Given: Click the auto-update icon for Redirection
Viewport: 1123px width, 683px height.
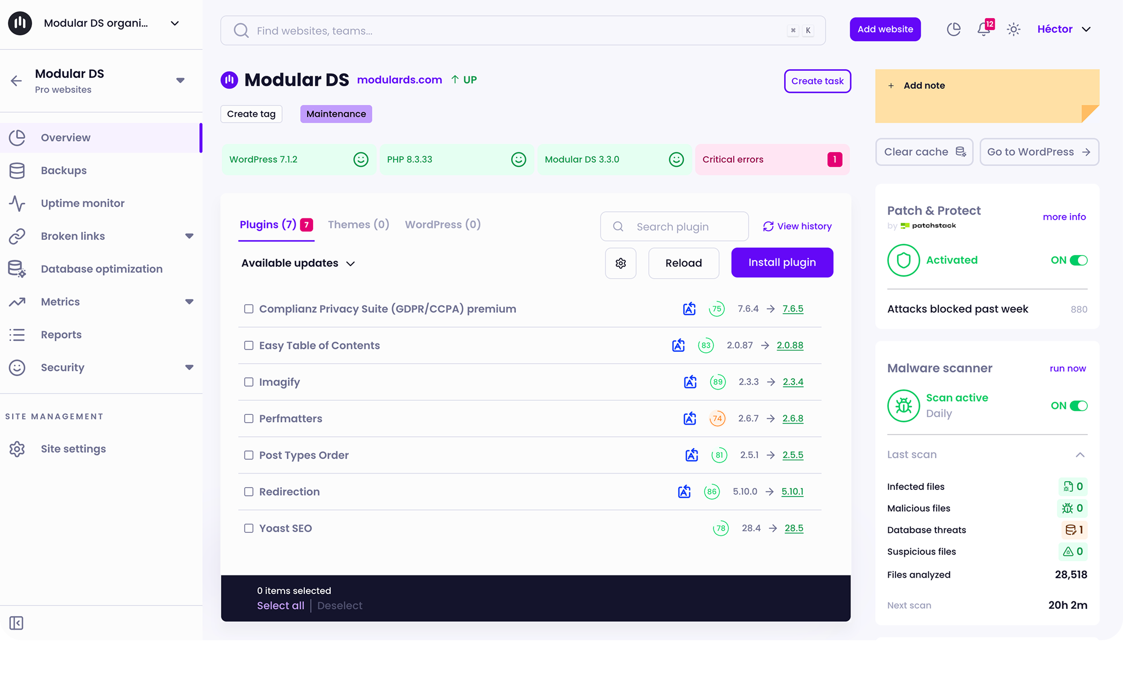Looking at the screenshot, I should (684, 492).
